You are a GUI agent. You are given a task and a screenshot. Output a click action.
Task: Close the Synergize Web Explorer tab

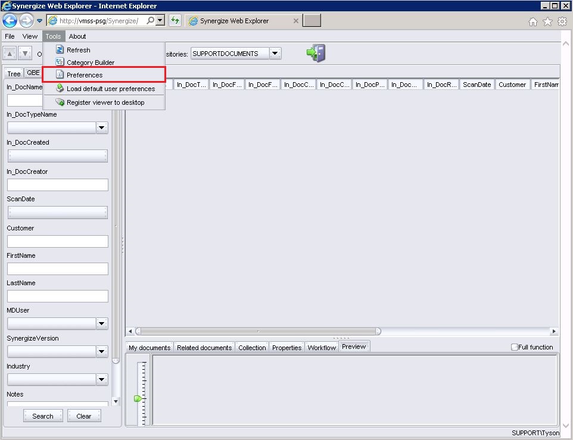295,21
